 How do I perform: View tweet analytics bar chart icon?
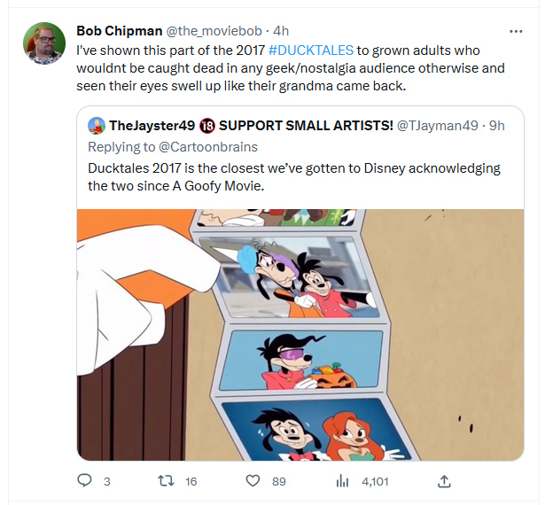coord(342,481)
